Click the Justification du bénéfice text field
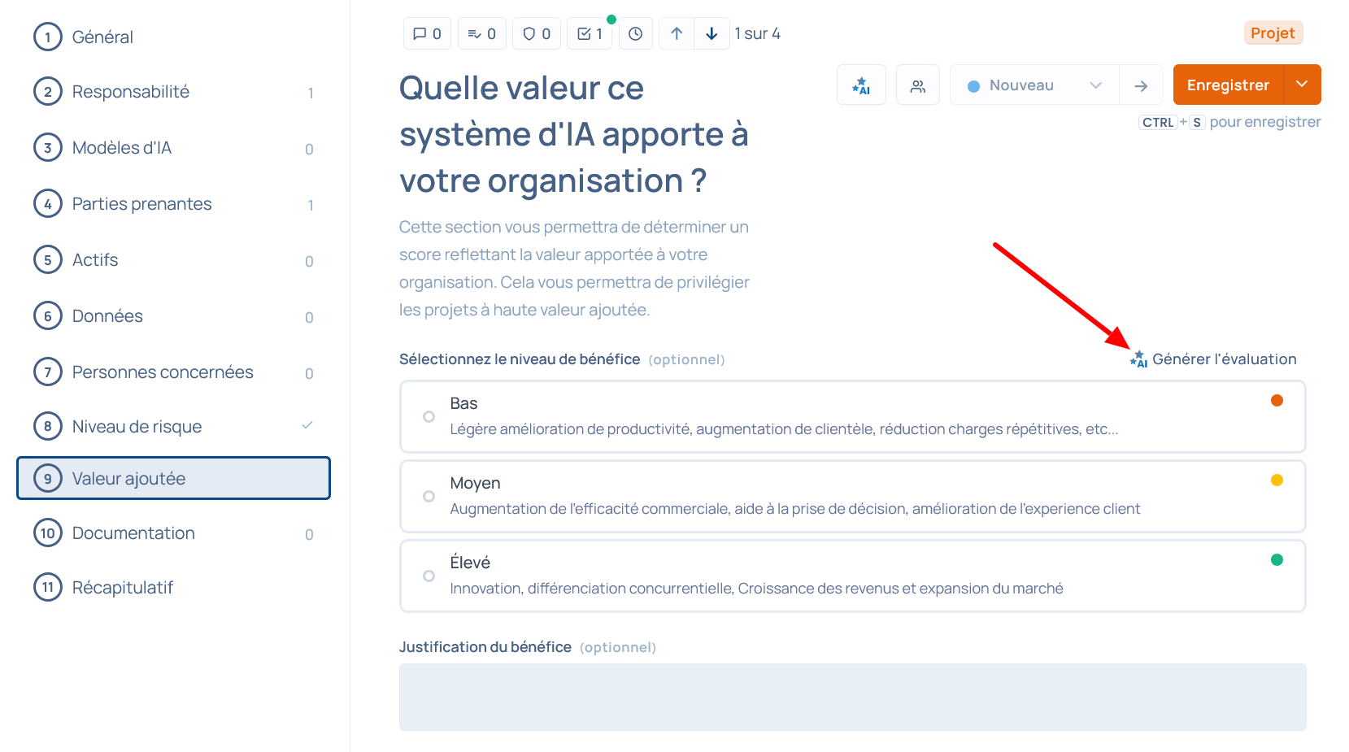1349x752 pixels. point(852,697)
